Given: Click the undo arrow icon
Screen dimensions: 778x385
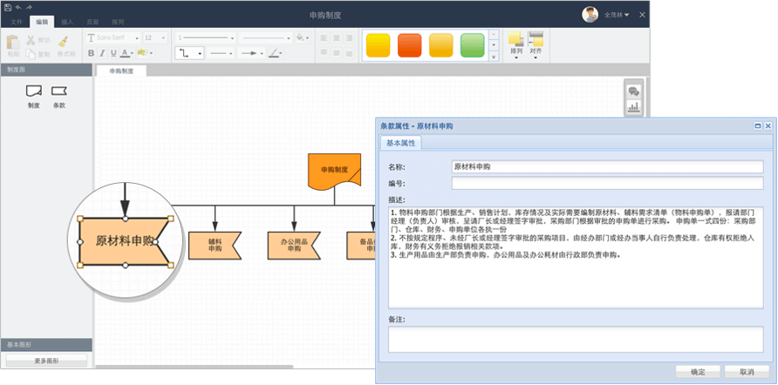Looking at the screenshot, I should 17,6.
